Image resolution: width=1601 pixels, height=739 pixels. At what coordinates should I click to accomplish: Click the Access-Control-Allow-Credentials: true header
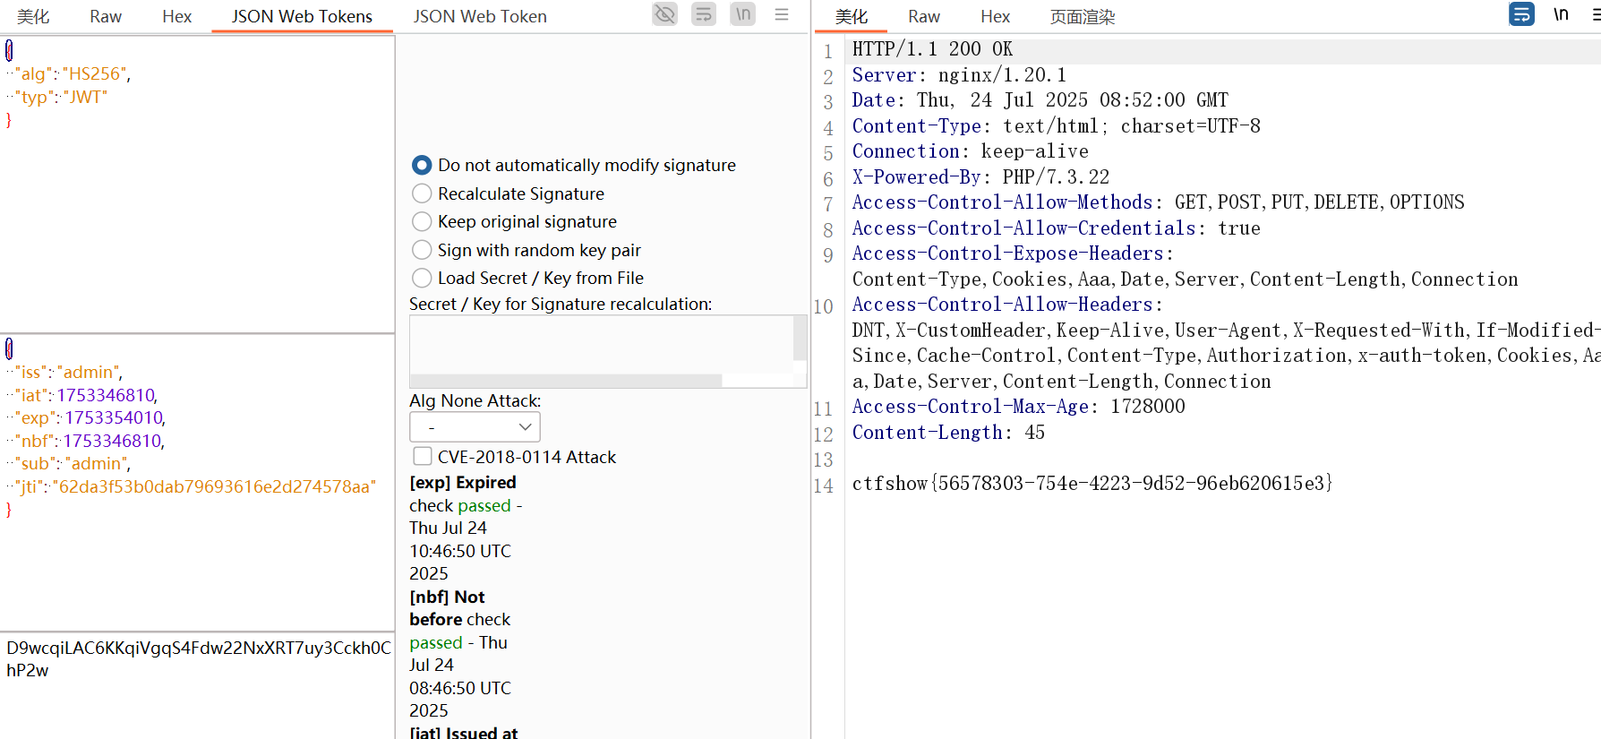point(1056,228)
